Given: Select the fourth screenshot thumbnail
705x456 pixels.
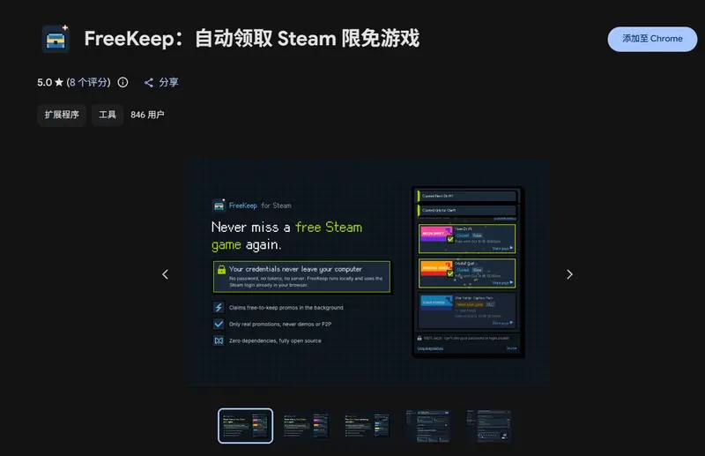Looking at the screenshot, I should click(x=427, y=426).
